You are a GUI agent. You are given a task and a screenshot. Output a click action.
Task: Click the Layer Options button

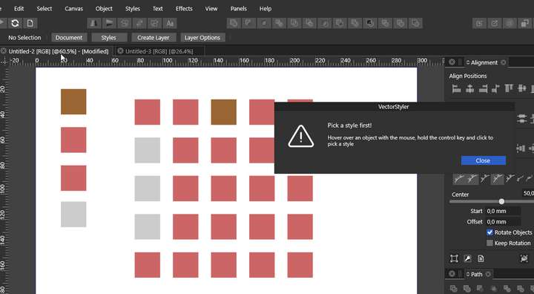coord(202,38)
